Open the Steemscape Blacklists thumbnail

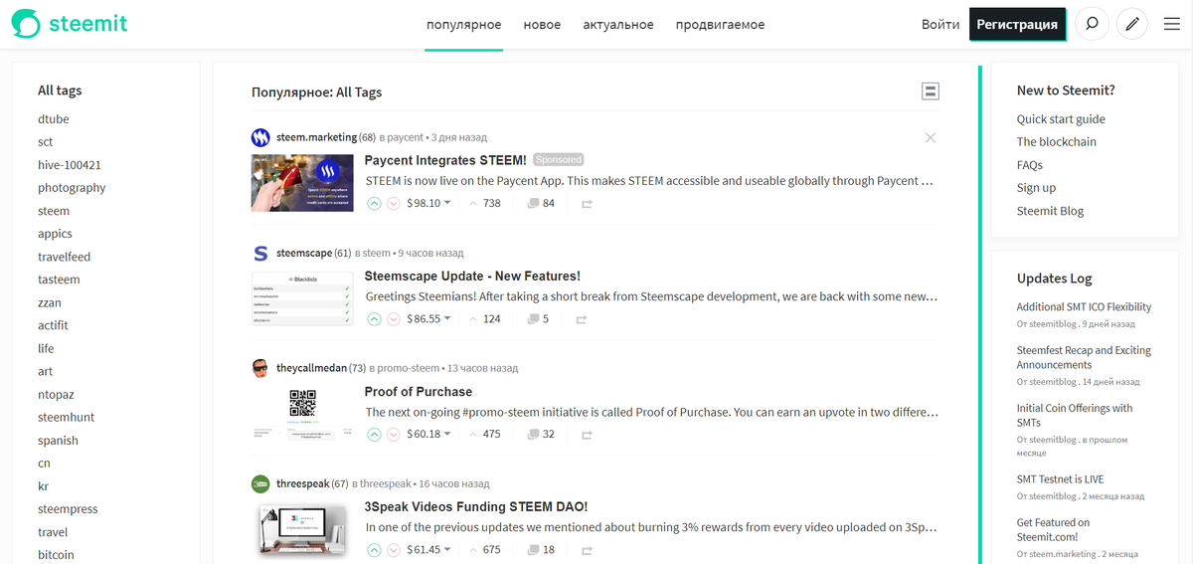[302, 298]
